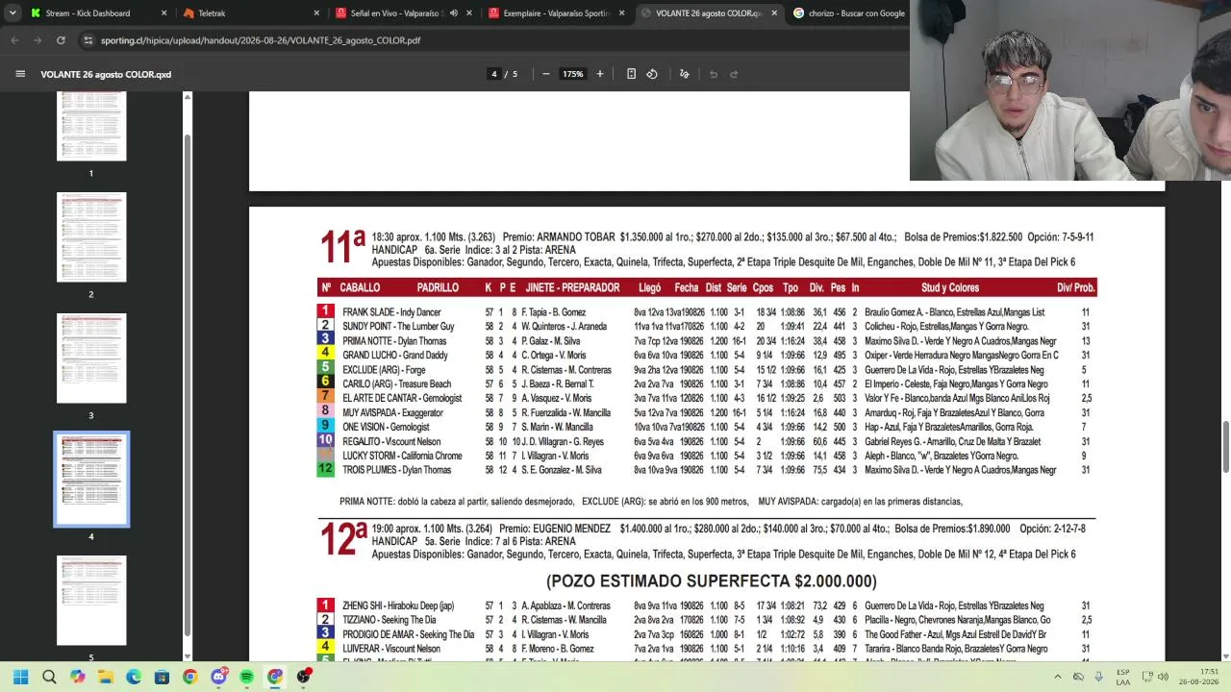Screen dimensions: 1231x692
Task: Click POZO ESTIMADO SUPERFECTA heading
Action: [x=712, y=581]
